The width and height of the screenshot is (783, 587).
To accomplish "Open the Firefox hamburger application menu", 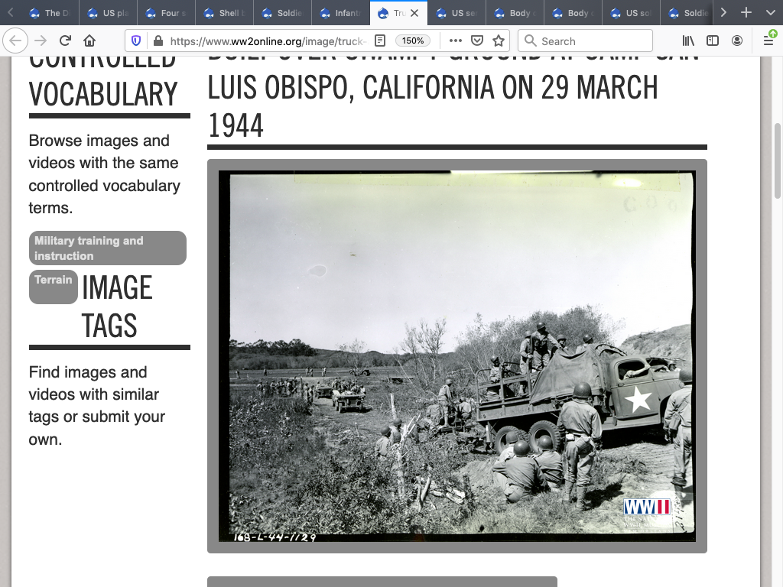I will pos(768,41).
